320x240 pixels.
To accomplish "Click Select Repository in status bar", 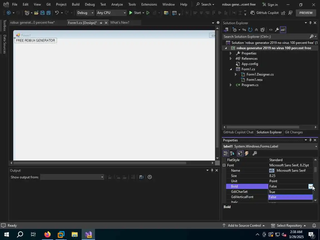I will (x=288, y=226).
